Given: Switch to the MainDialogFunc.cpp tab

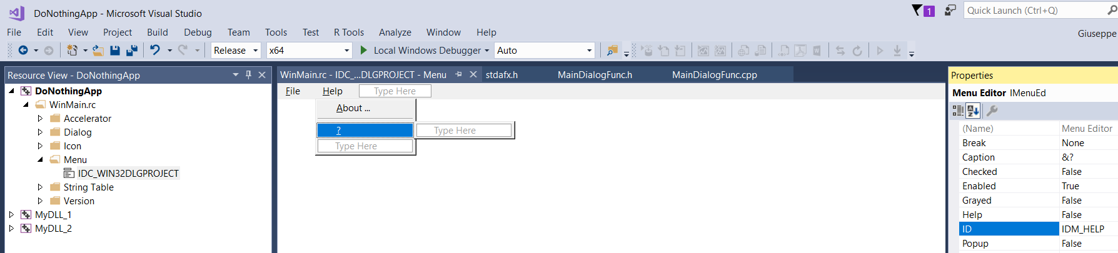Looking at the screenshot, I should pyautogui.click(x=715, y=74).
